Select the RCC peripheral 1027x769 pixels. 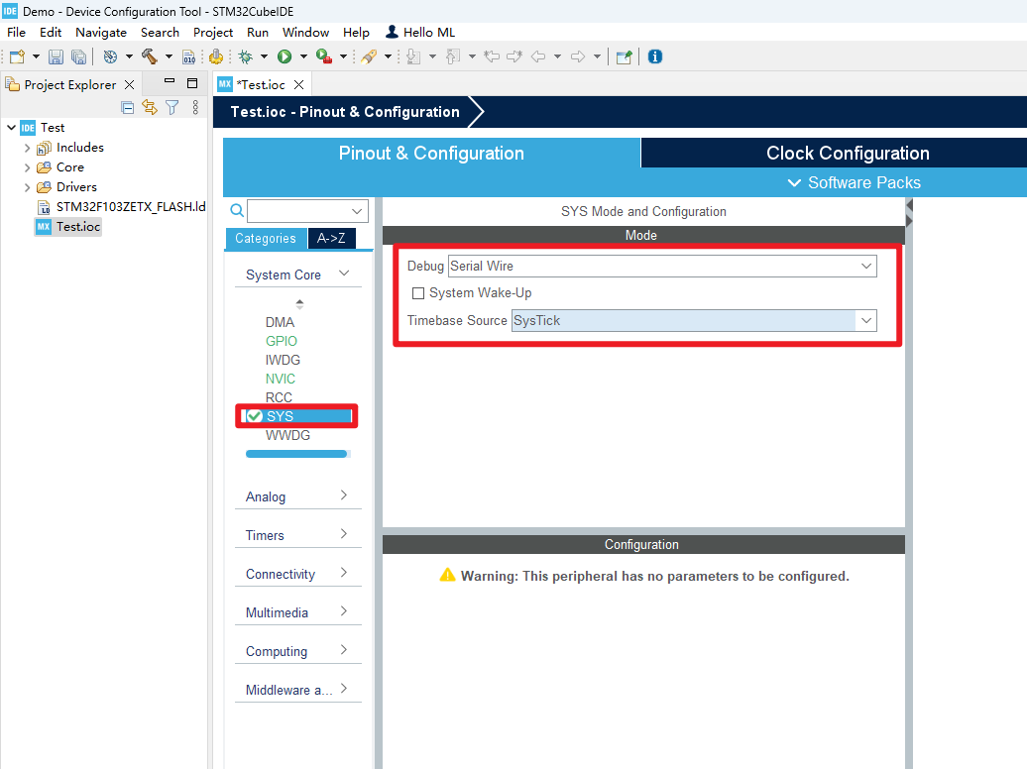[279, 397]
